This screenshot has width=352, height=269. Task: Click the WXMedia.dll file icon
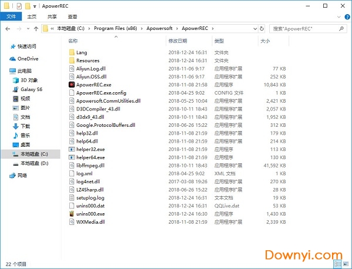72,222
